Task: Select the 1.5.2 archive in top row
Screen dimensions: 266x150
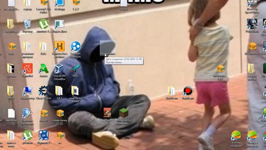Action: click(x=76, y=5)
